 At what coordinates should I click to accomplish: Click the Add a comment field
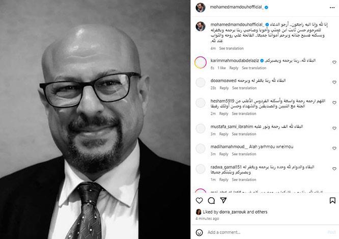tap(266, 232)
